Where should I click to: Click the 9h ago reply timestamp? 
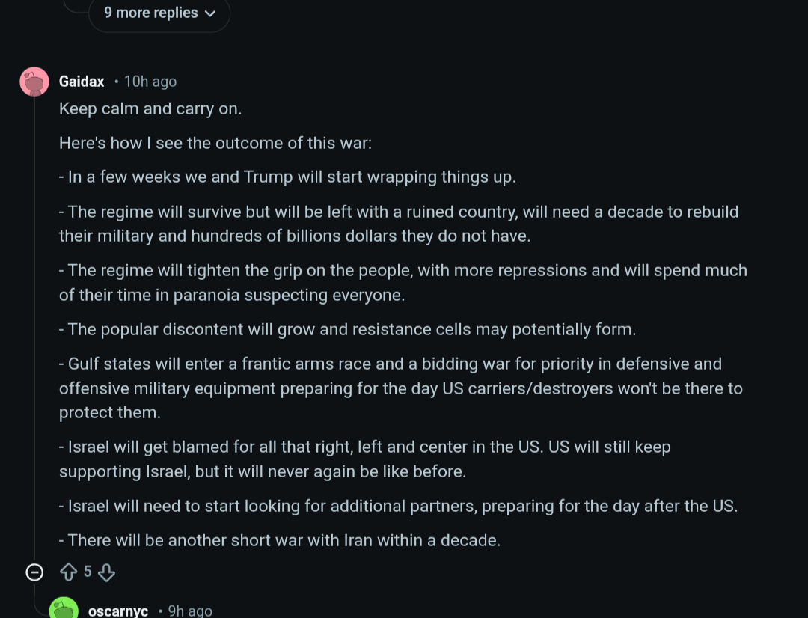pos(190,611)
